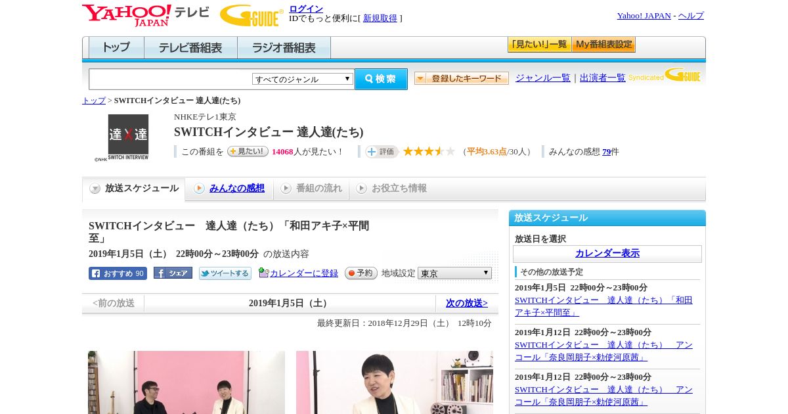Select the お役立ち情報 tab
Screen dimensions: 788x414
(x=391, y=189)
